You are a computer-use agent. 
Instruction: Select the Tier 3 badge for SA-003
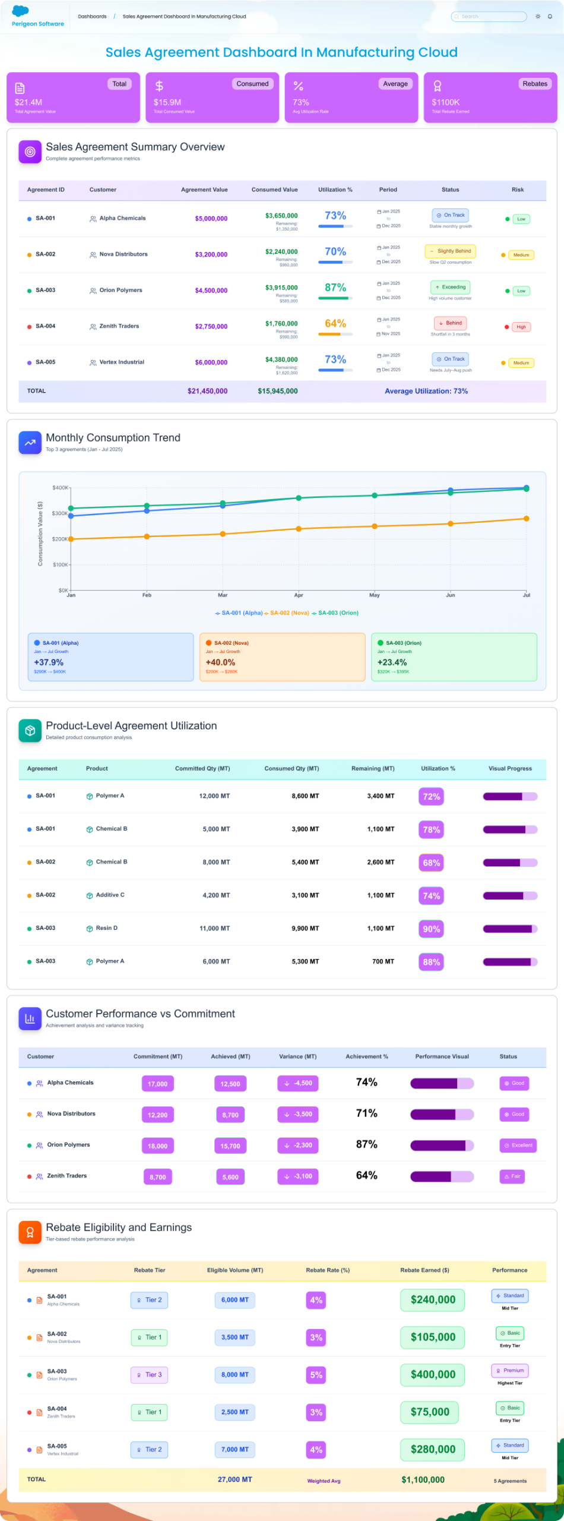pos(150,1375)
